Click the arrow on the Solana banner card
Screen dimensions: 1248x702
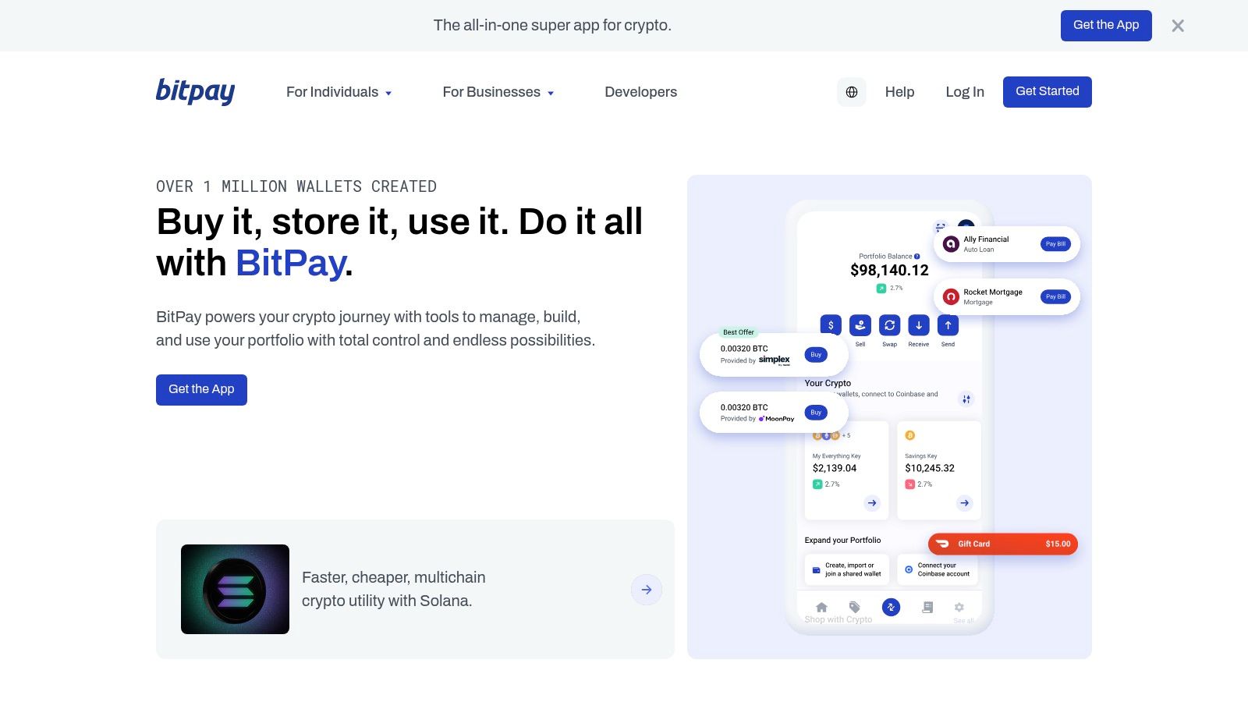point(646,590)
